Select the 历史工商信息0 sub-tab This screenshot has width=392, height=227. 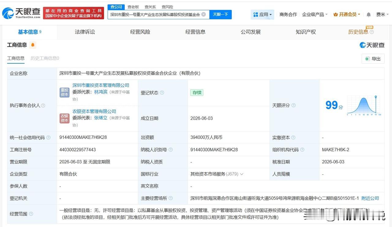point(45,58)
